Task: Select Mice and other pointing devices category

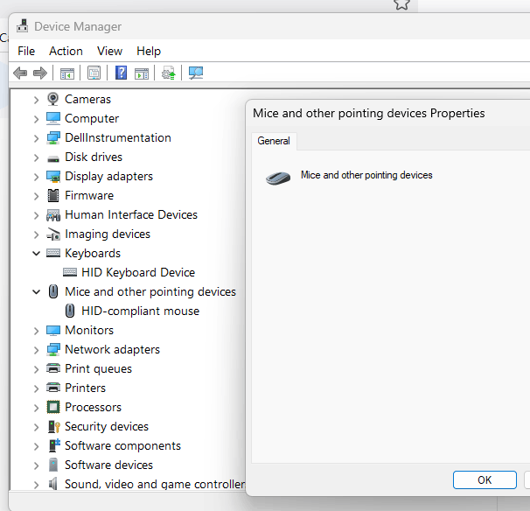Action: pyautogui.click(x=150, y=291)
